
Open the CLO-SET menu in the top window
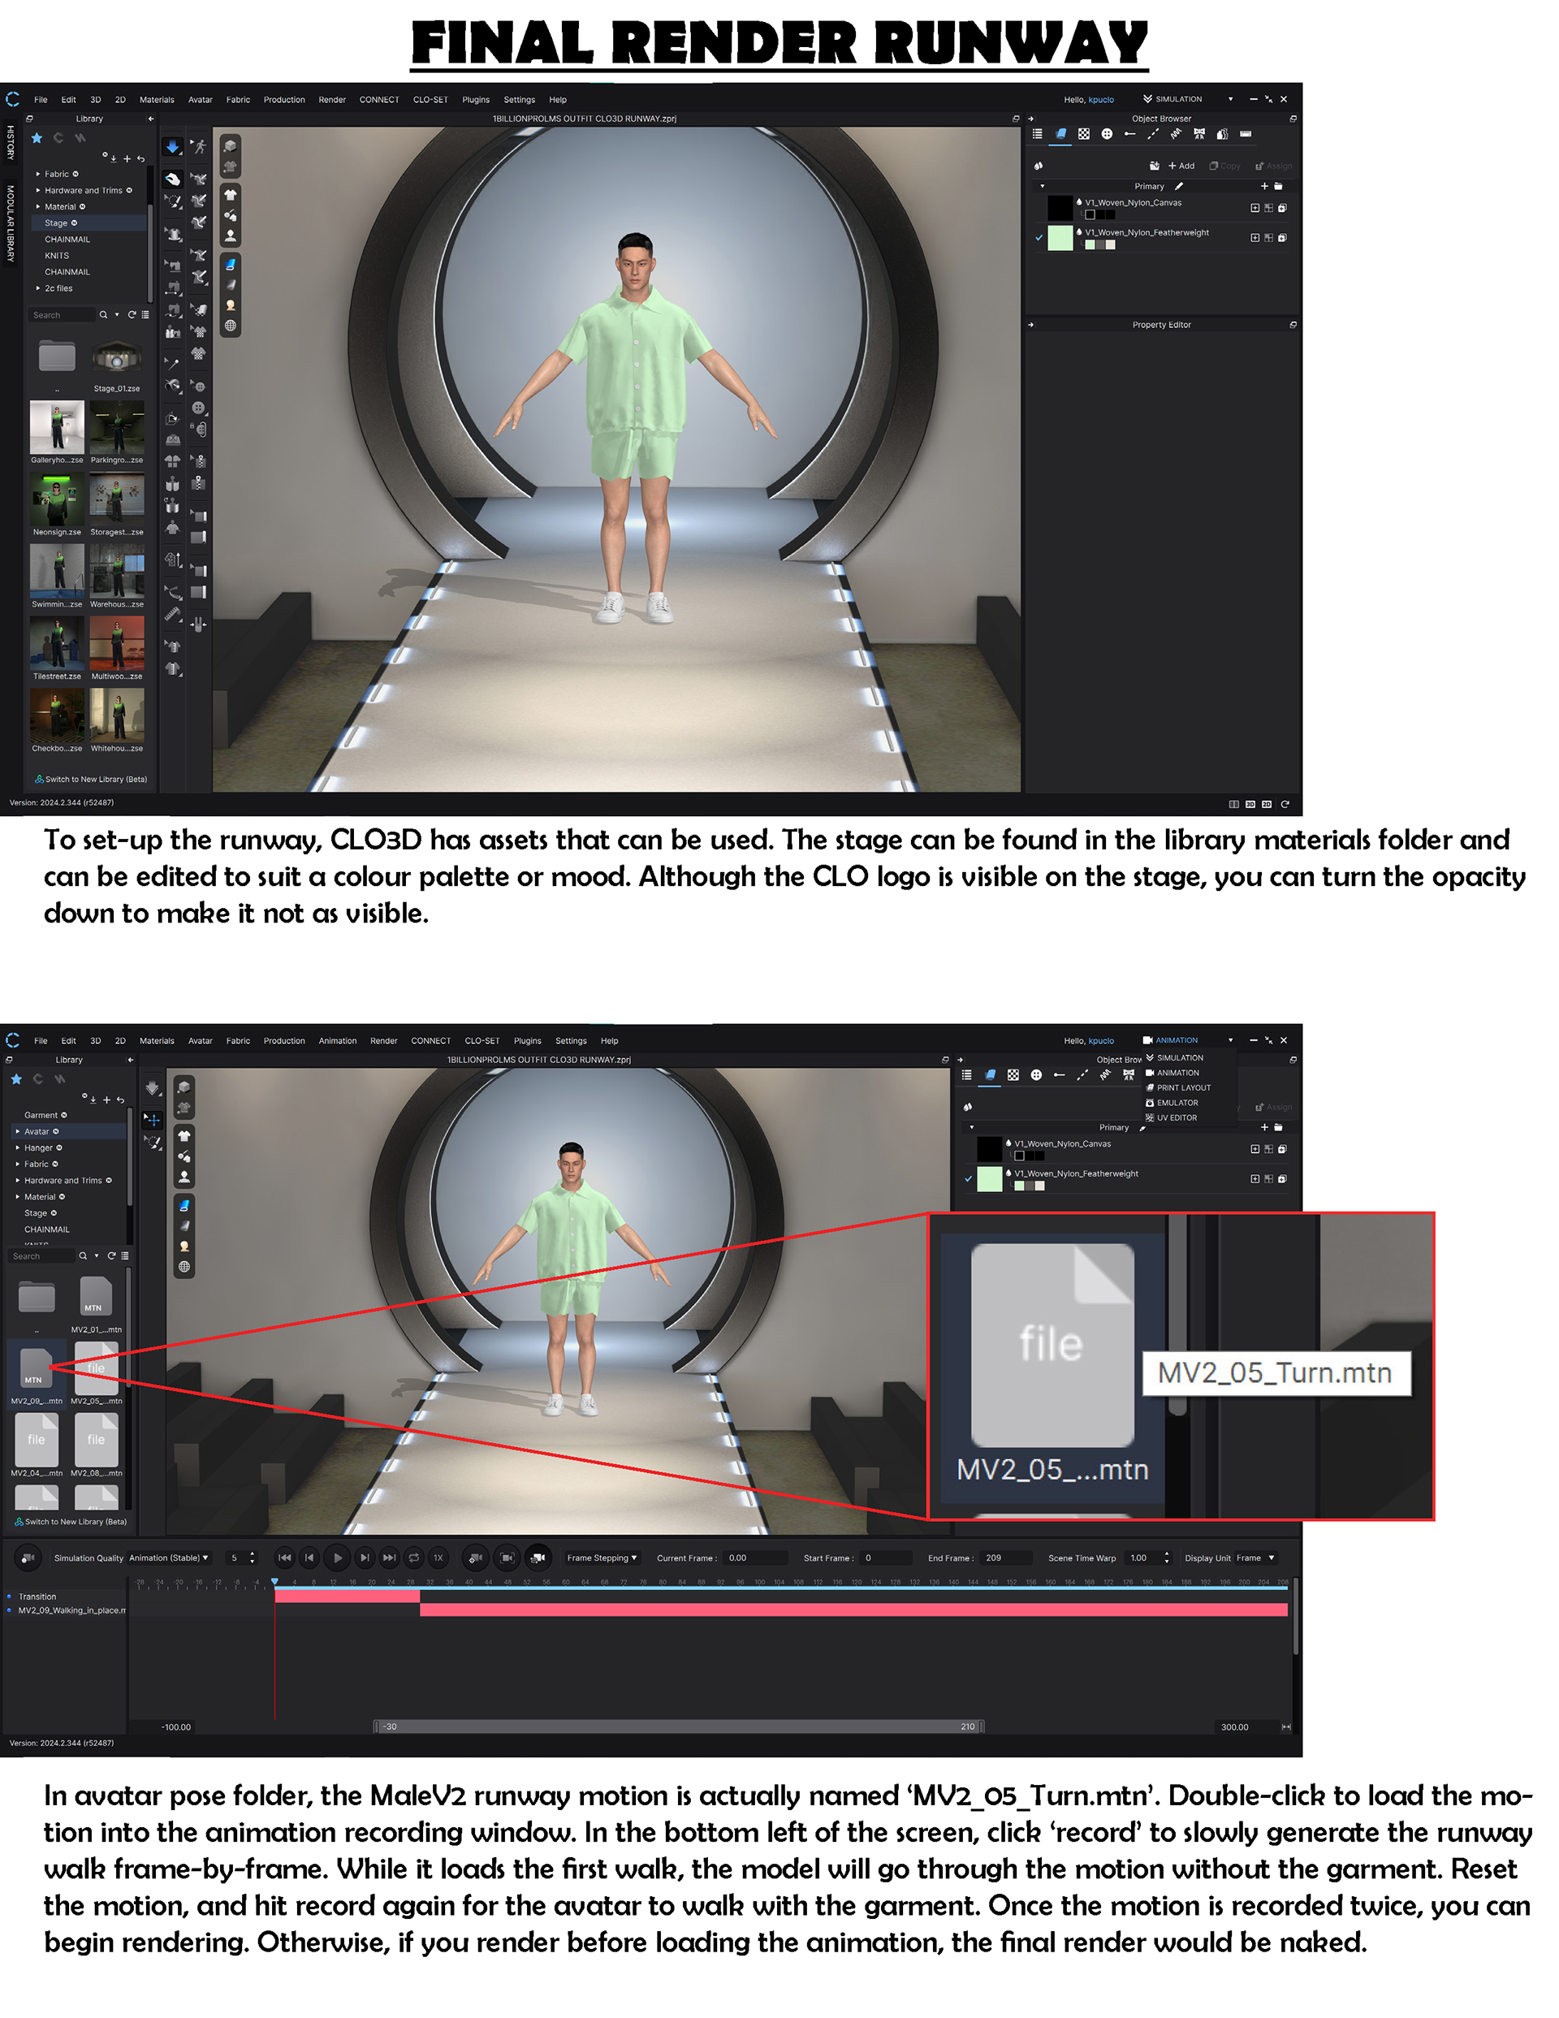430,100
